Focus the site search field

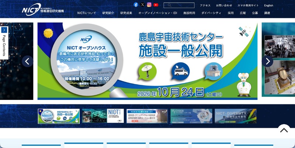click(179, 5)
